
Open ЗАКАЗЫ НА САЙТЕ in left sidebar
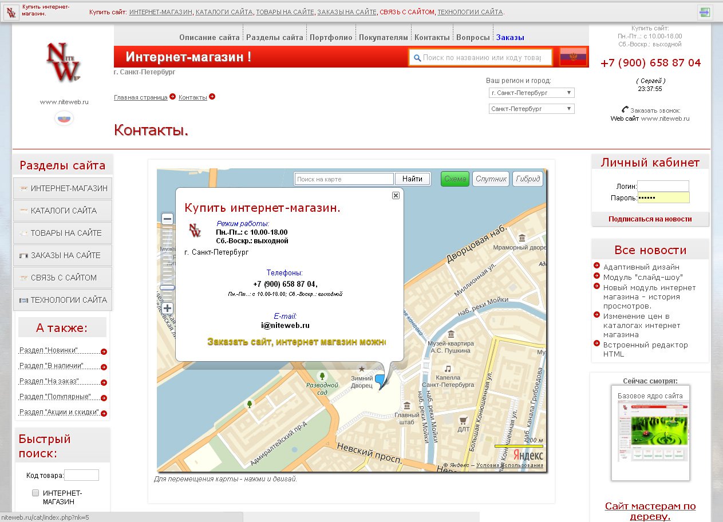point(63,255)
